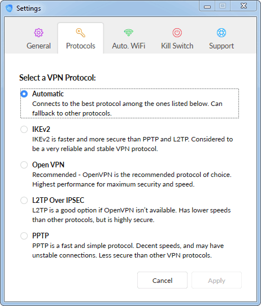Choose the PPTP radio button
The image size is (261, 306).
click(x=24, y=236)
